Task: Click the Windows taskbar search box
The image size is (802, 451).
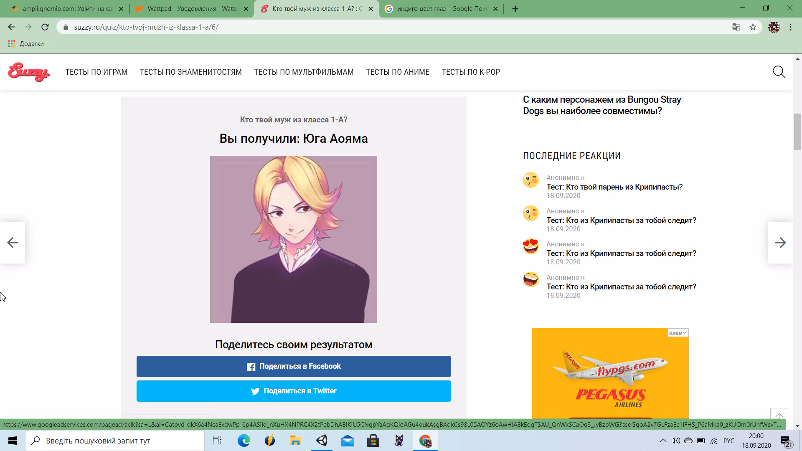Action: [x=115, y=441]
